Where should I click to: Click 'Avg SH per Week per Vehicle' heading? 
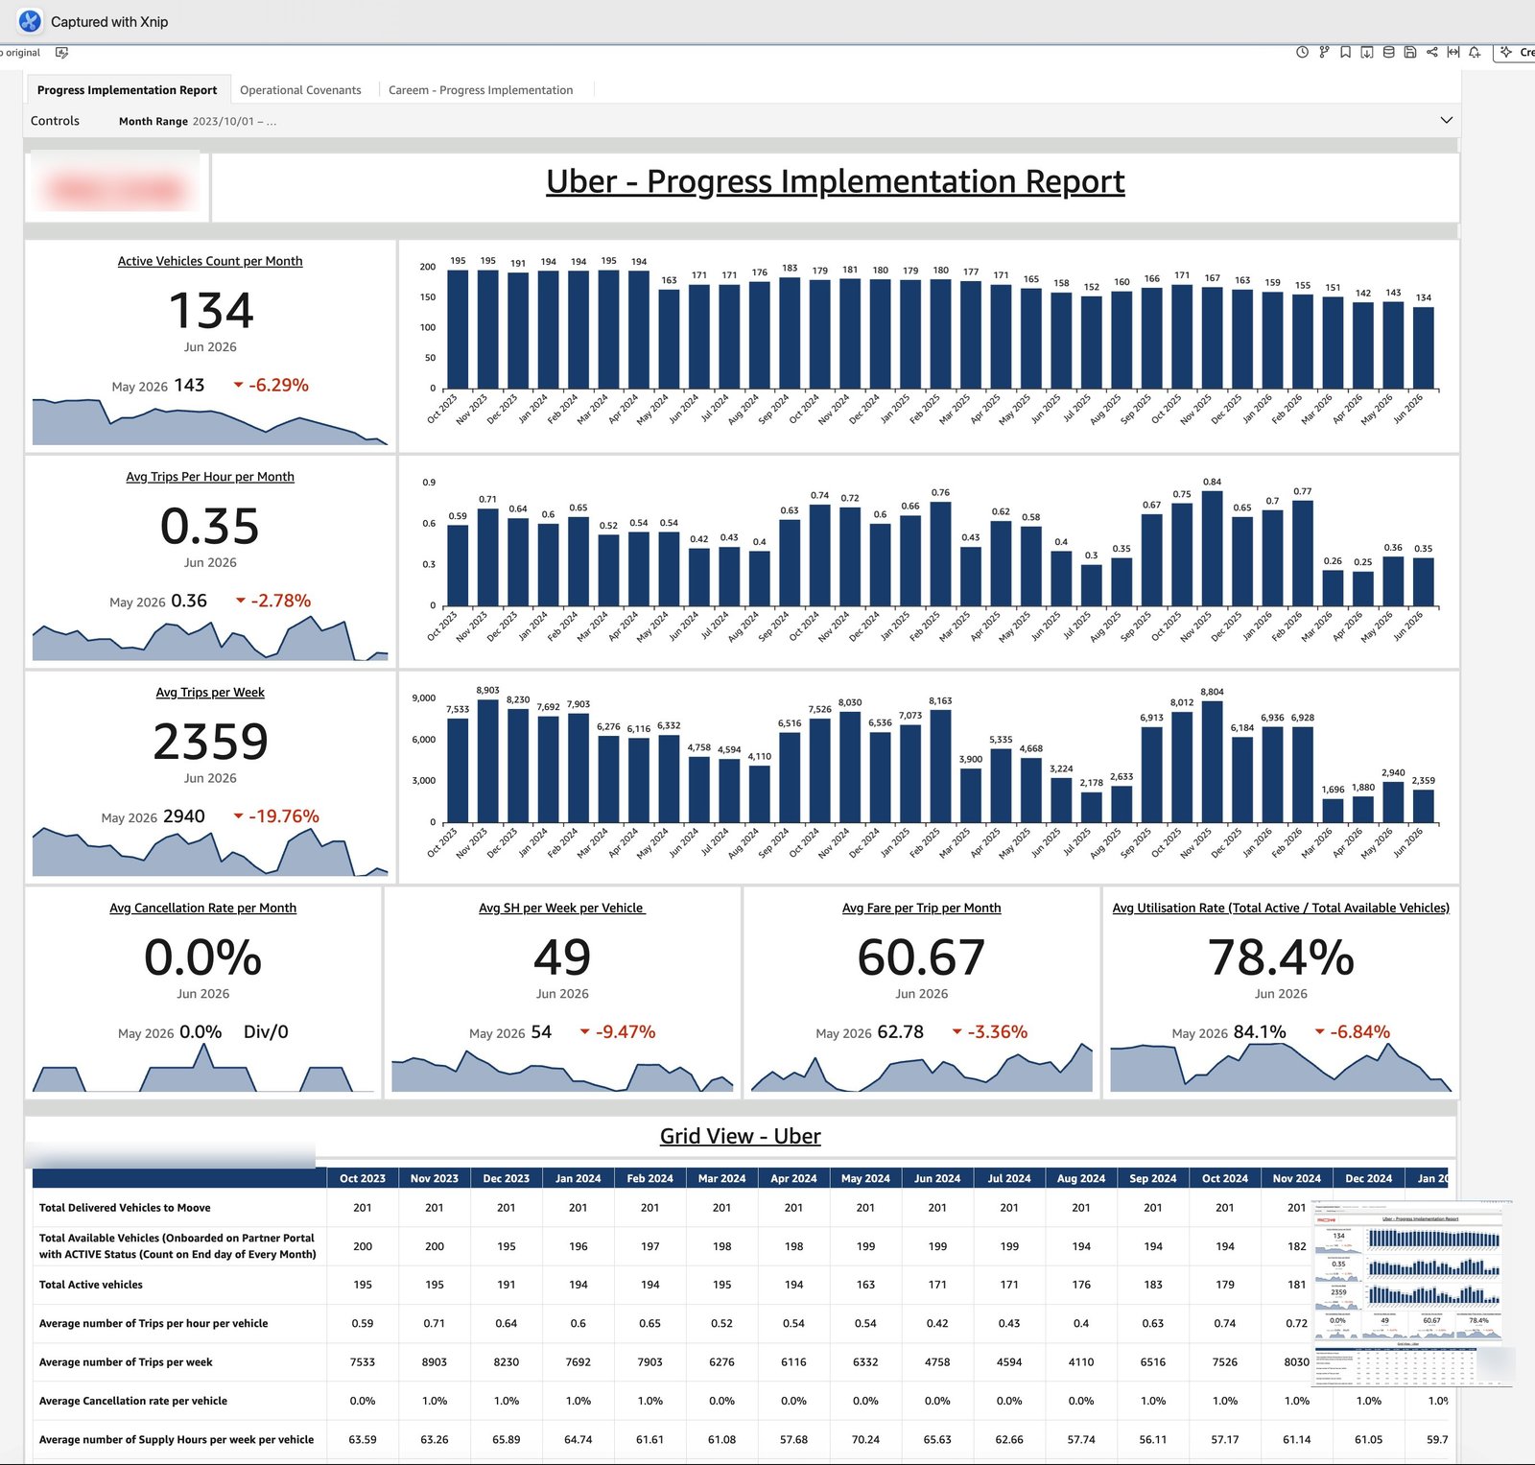click(562, 908)
